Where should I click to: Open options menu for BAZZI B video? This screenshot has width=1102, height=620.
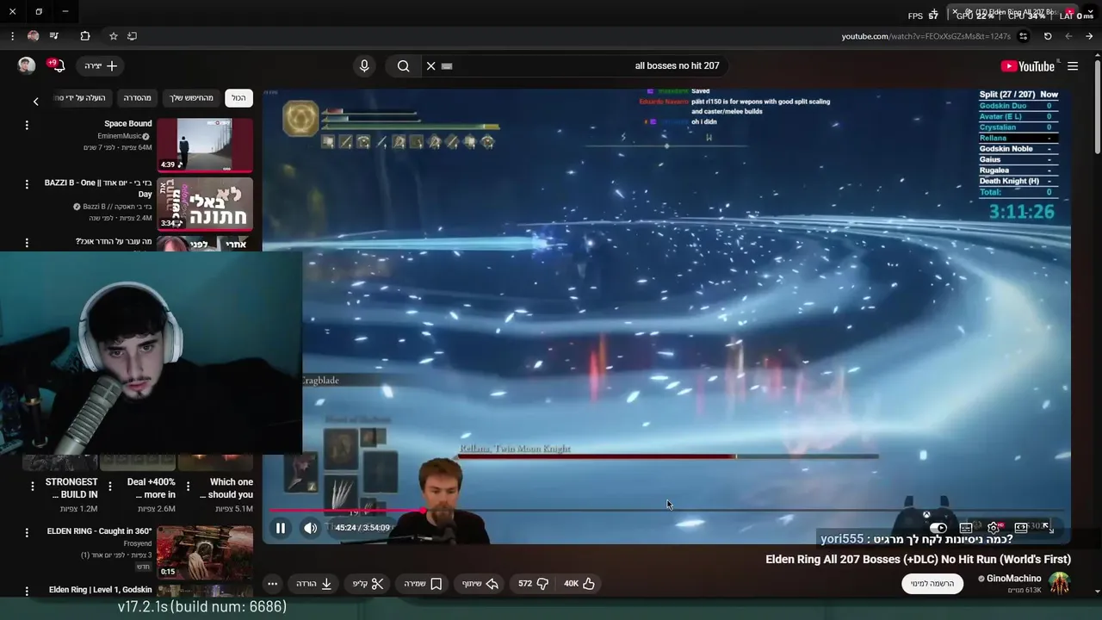click(27, 184)
